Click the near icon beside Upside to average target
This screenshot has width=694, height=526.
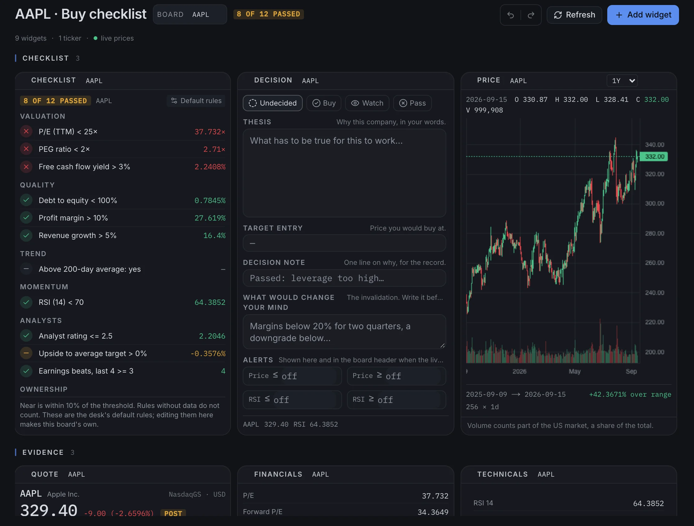coord(26,353)
